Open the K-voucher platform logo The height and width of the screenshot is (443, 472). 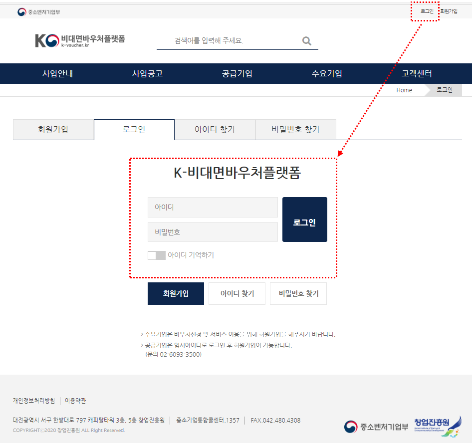pyautogui.click(x=80, y=40)
